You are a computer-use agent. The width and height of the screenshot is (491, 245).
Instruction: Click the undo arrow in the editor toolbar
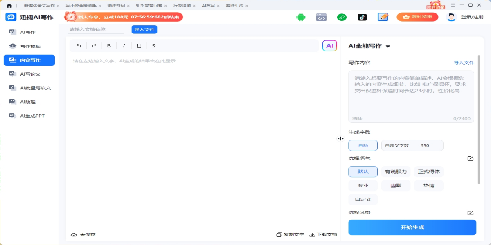[79, 46]
